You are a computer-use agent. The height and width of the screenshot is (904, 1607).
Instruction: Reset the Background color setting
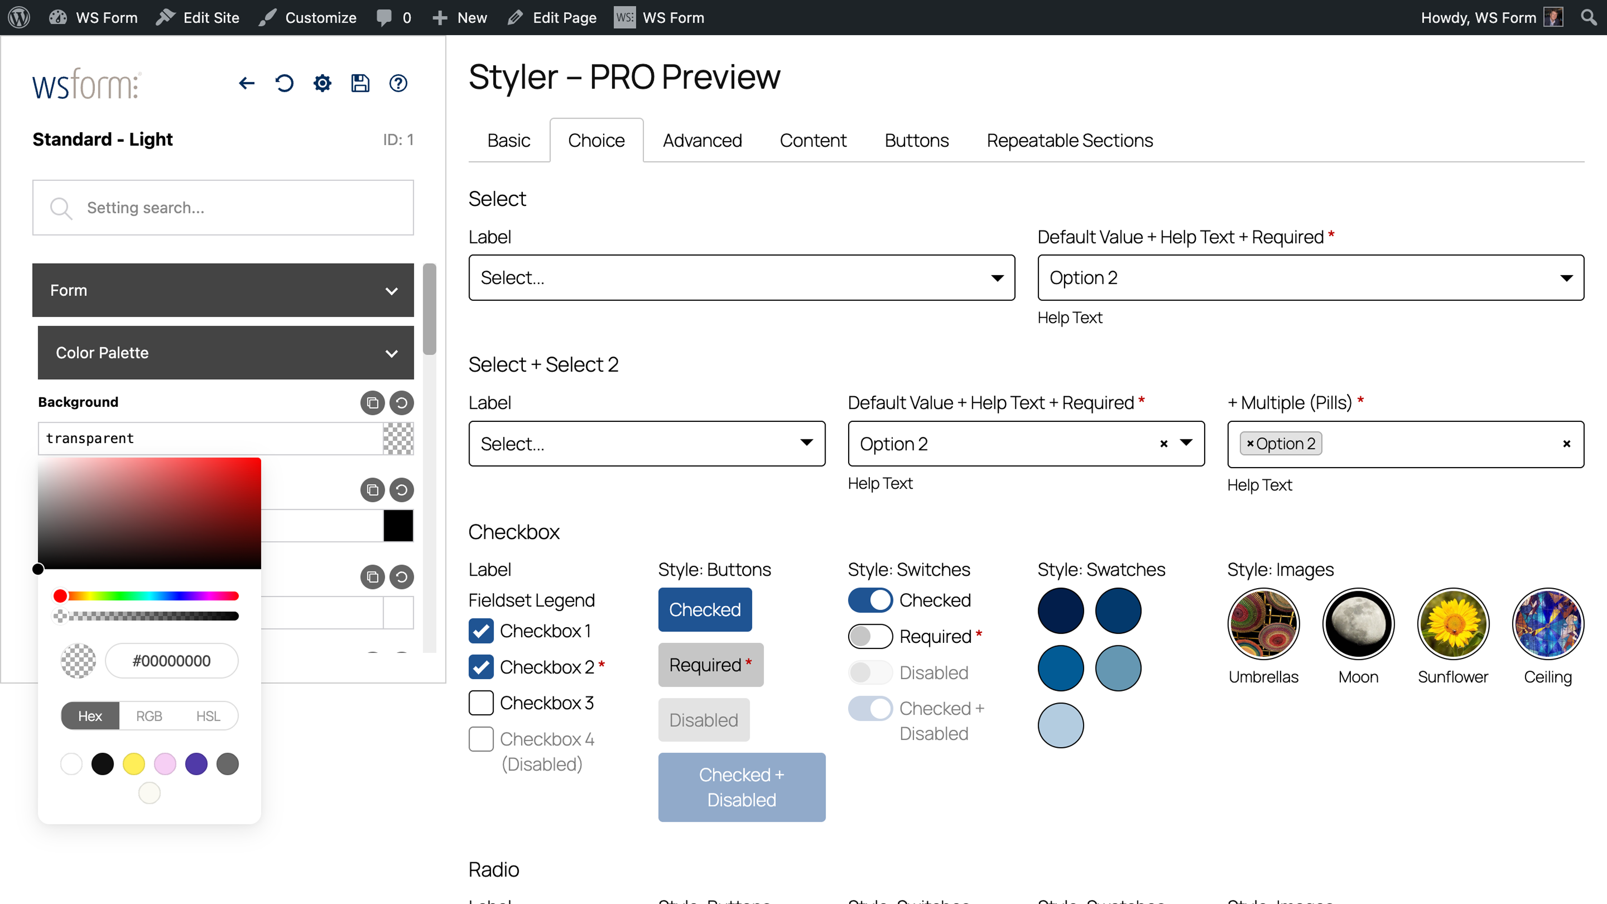pyautogui.click(x=402, y=402)
